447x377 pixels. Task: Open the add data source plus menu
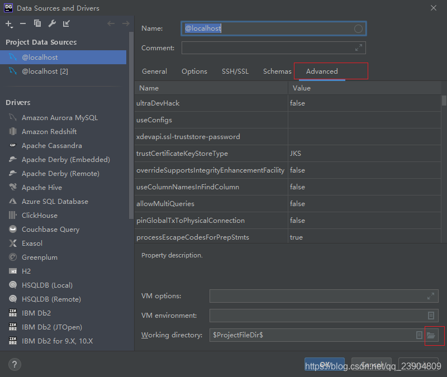click(x=9, y=24)
